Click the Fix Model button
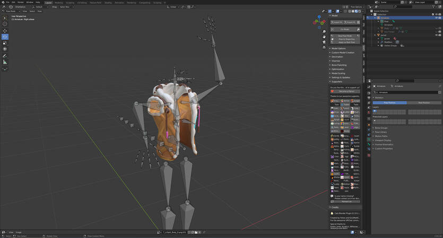This screenshot has height=238, width=443. (345, 29)
